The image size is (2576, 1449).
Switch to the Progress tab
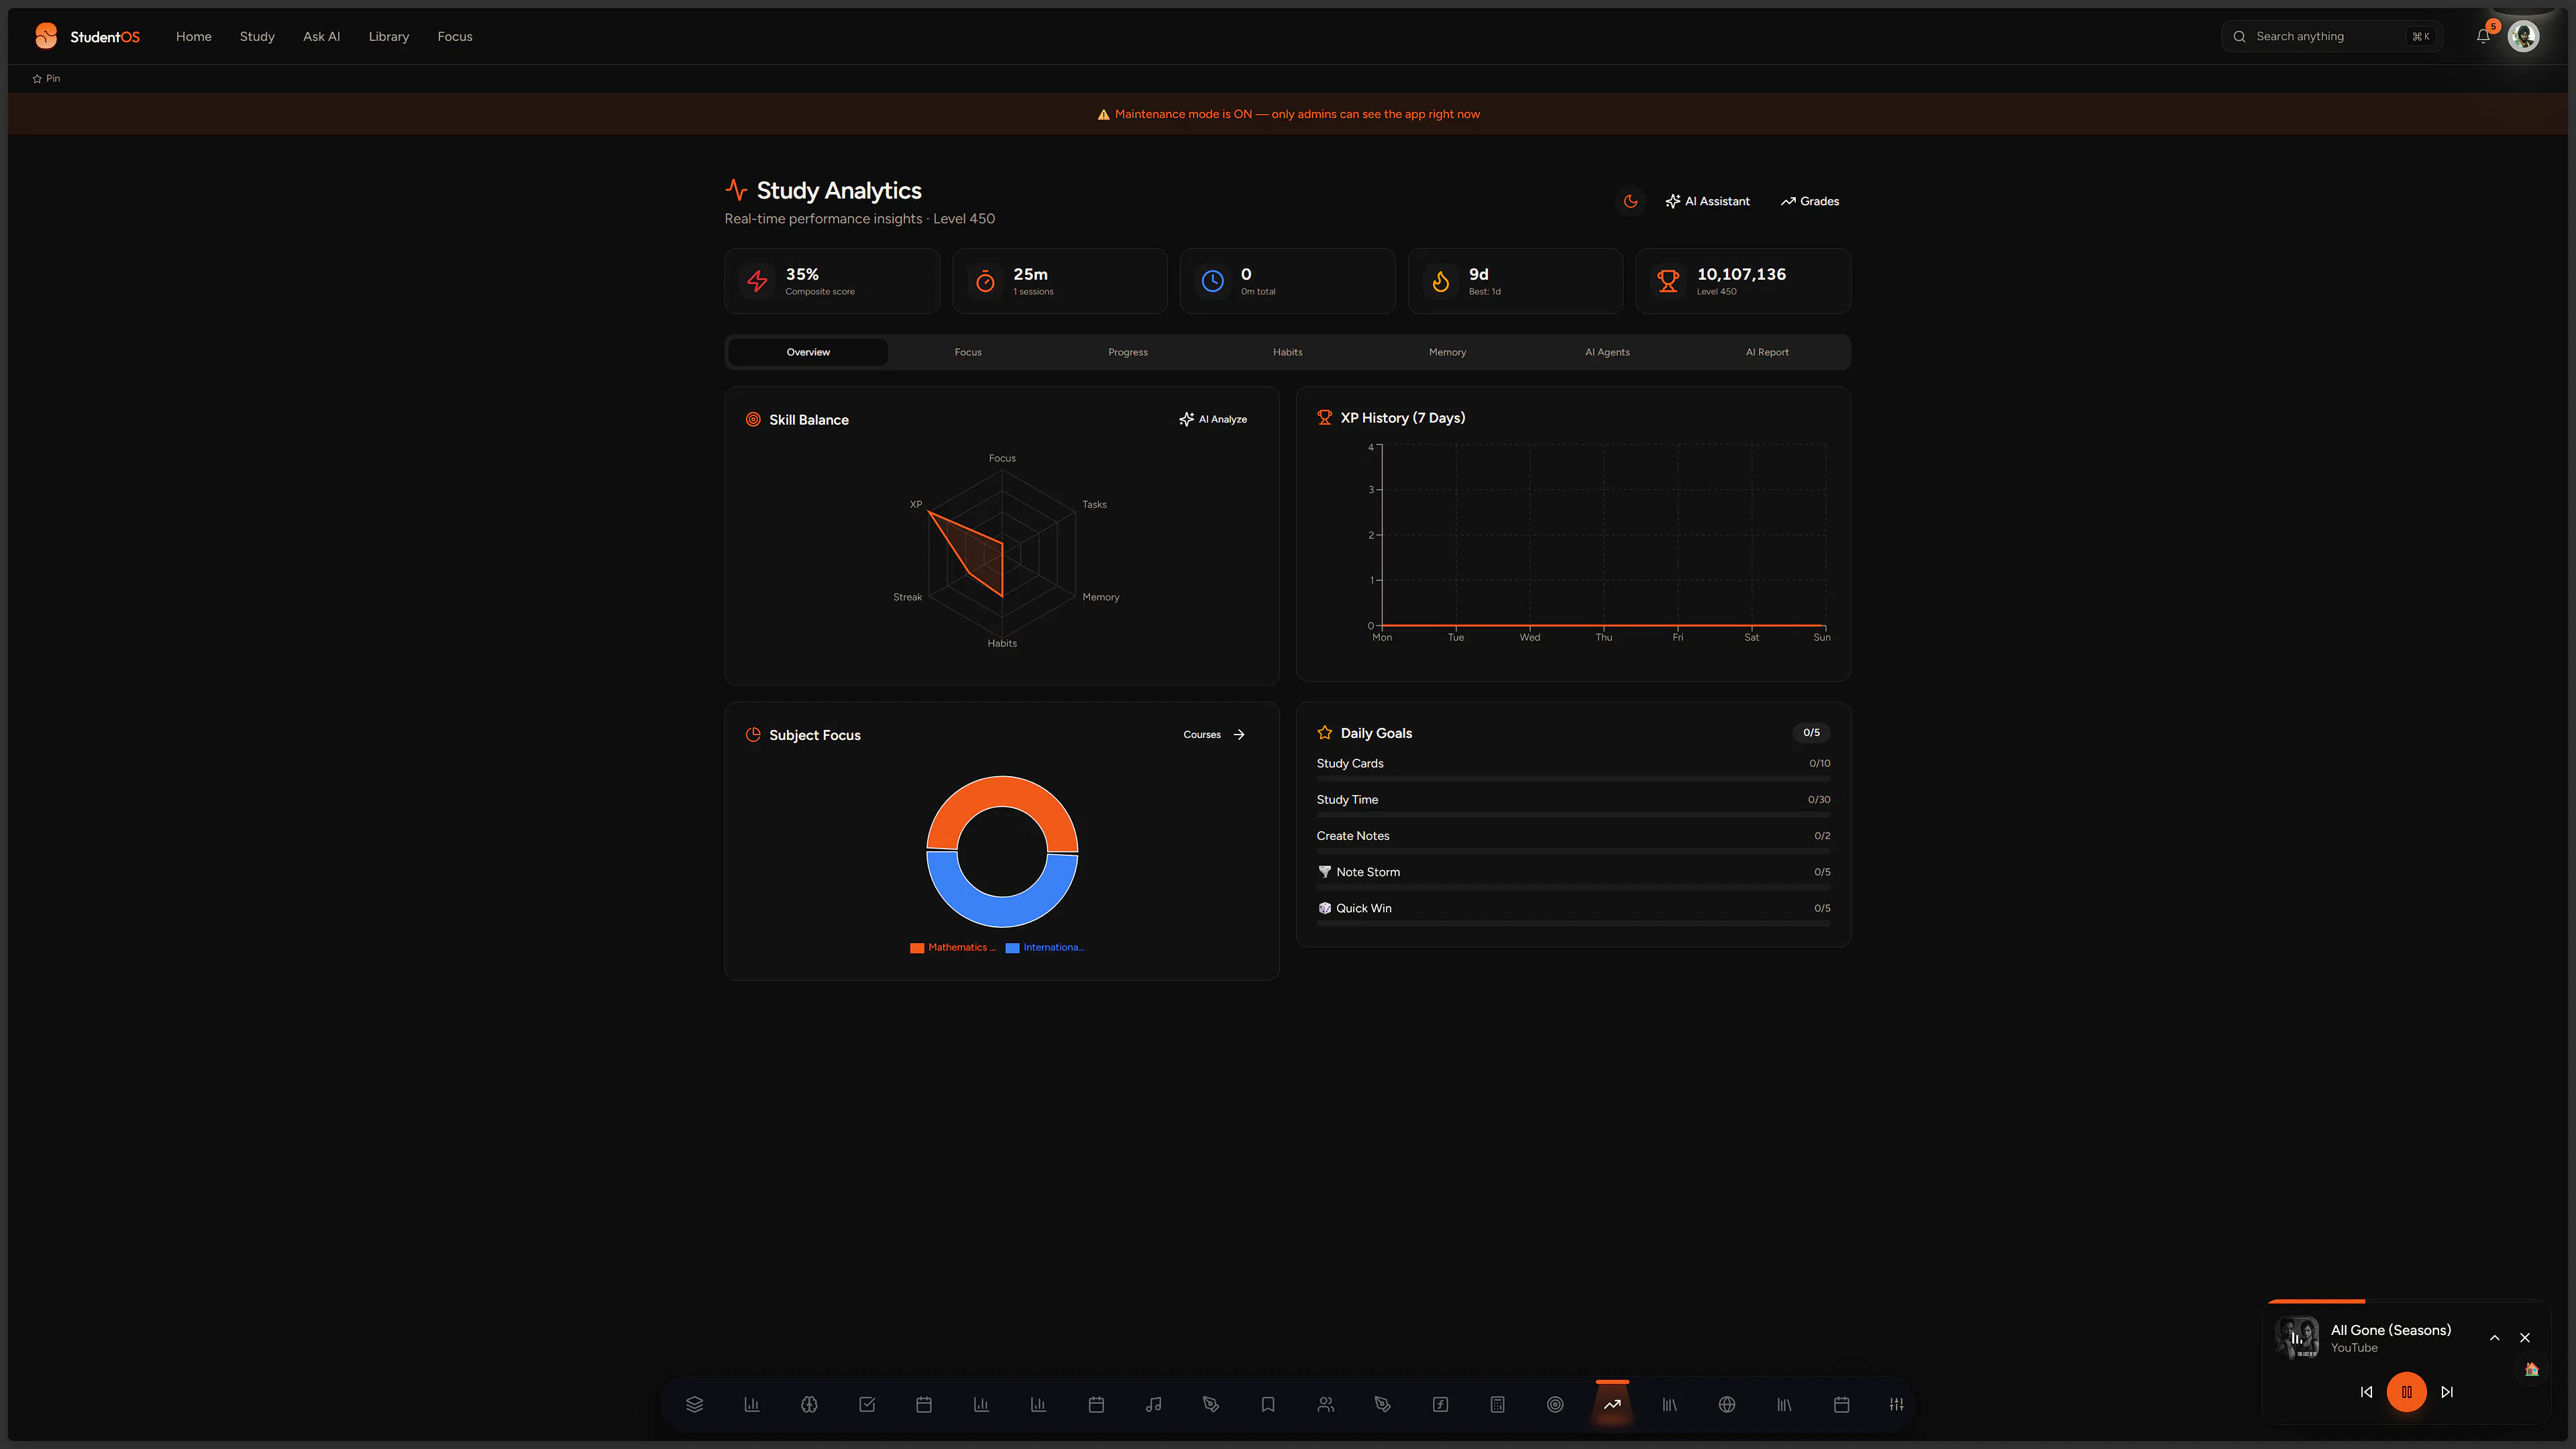point(1128,352)
